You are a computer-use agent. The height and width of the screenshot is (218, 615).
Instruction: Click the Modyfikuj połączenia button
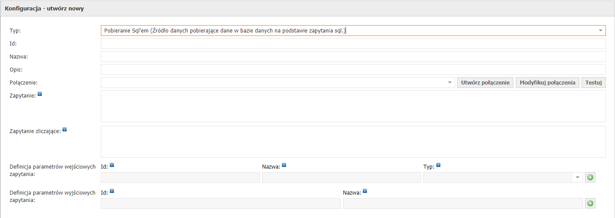point(547,82)
